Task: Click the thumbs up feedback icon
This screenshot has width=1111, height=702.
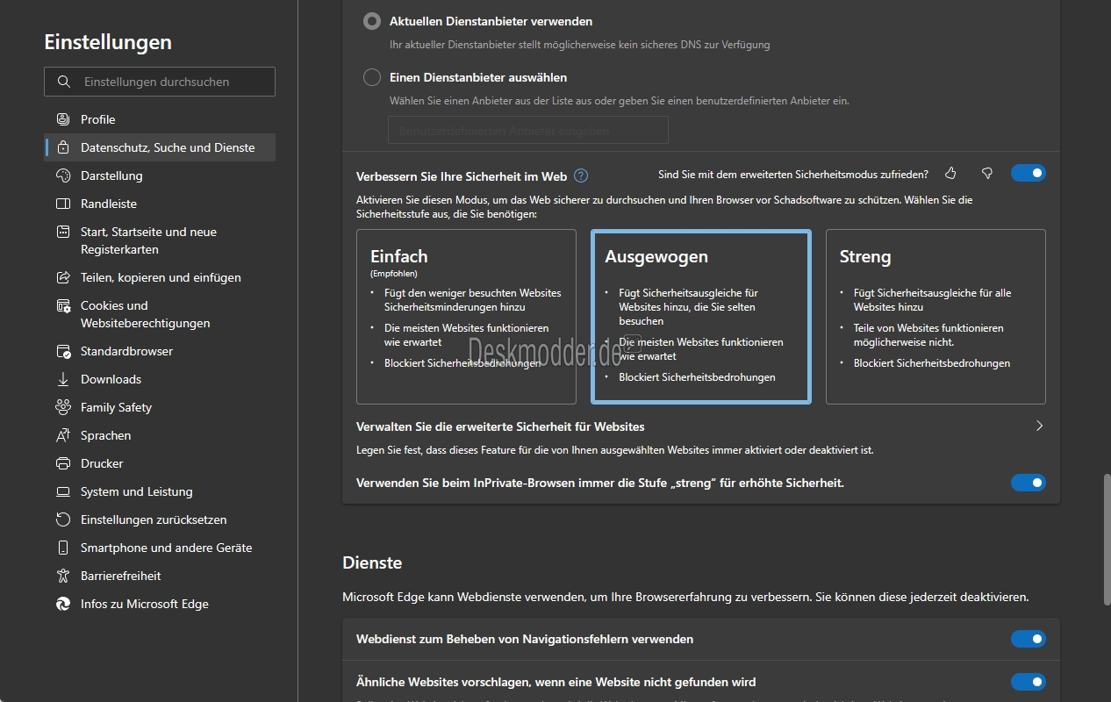Action: coord(950,174)
